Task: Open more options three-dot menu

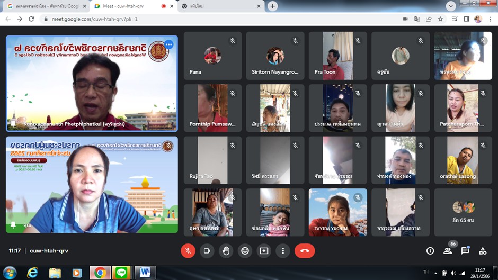Action: [283, 251]
